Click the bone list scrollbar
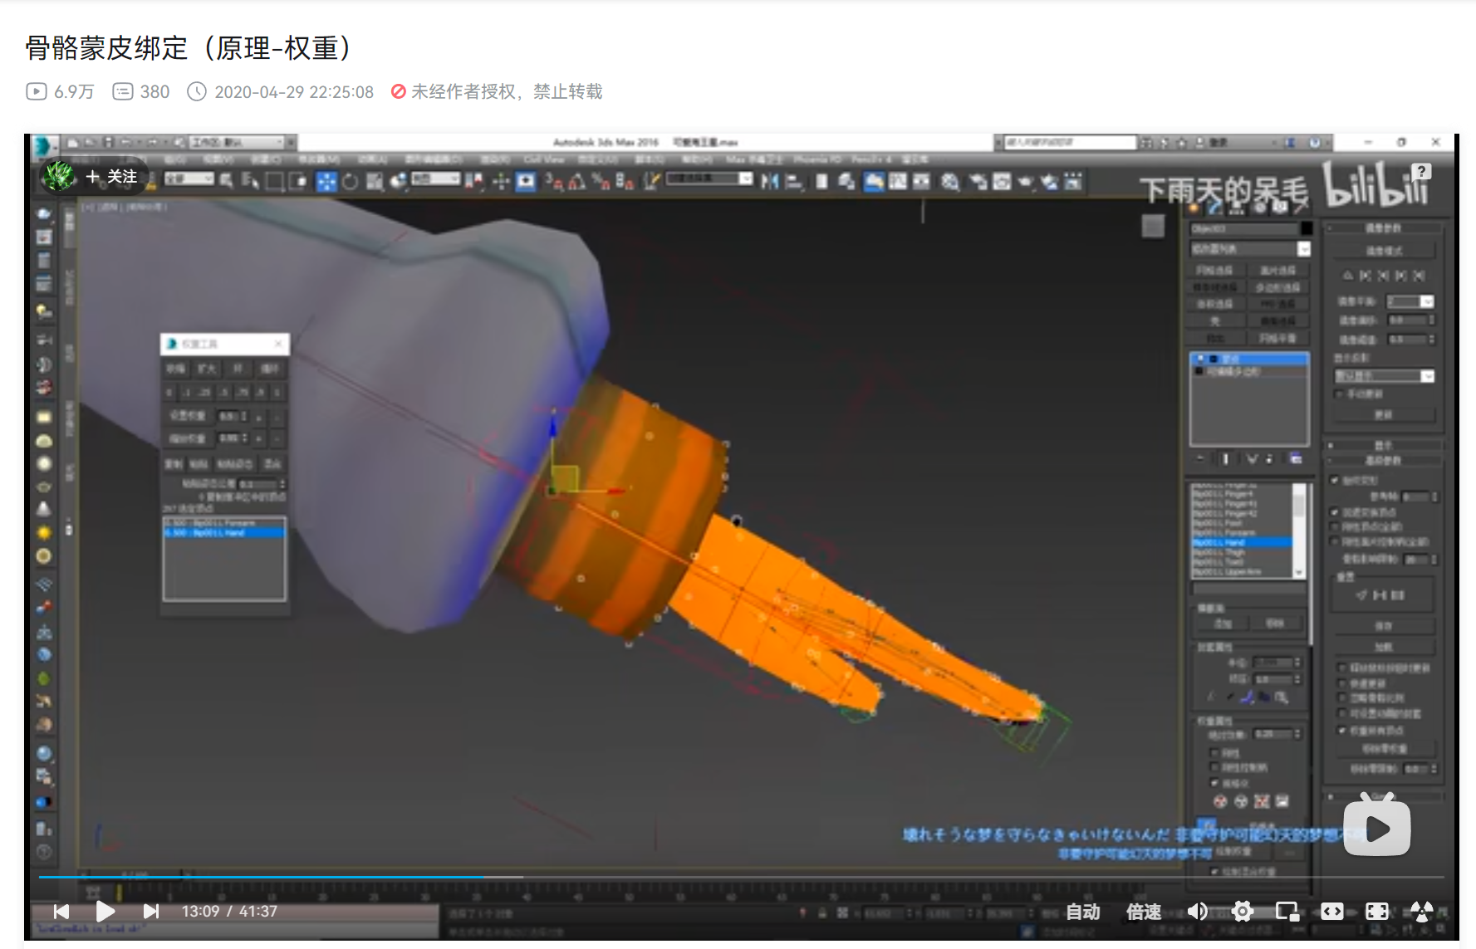 pyautogui.click(x=1298, y=530)
